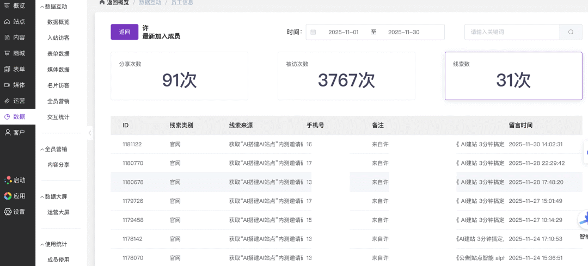Image resolution: width=588 pixels, height=266 pixels.
Task: Click the purple 返回 button
Action: [x=124, y=32]
